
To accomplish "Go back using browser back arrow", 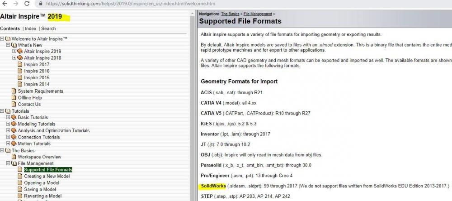I will 5,4.
